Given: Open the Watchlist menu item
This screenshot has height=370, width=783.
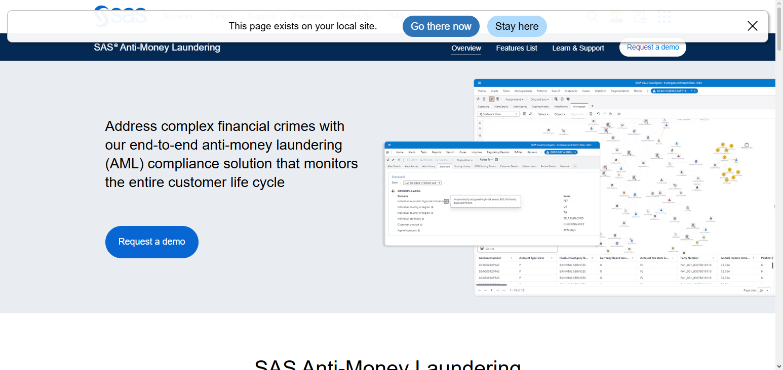Looking at the screenshot, I should point(600,91).
